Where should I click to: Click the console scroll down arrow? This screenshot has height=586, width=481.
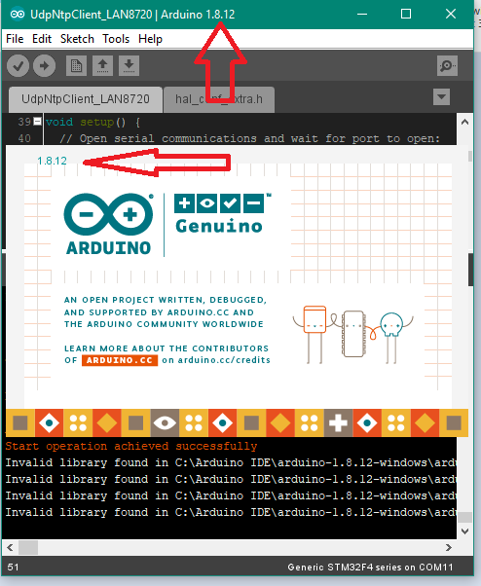464,531
